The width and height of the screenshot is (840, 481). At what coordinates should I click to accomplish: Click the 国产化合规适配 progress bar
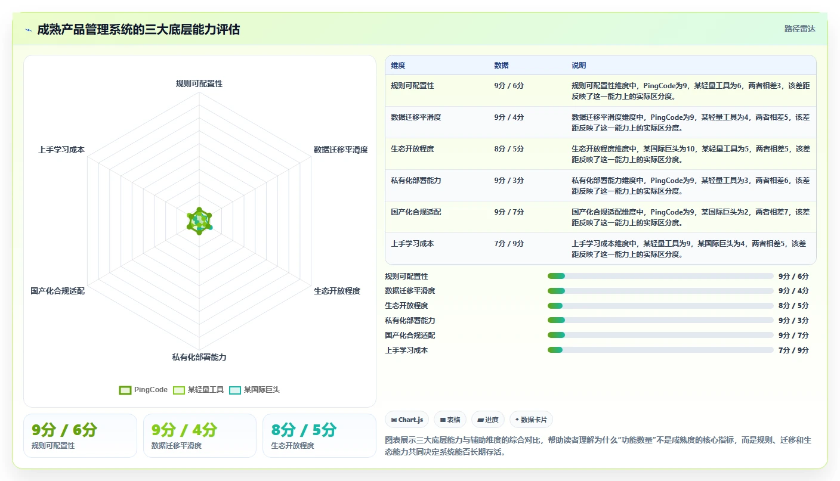[x=660, y=335]
